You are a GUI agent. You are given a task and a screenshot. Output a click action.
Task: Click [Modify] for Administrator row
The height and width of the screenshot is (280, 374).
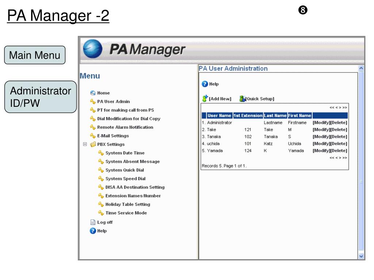[x=321, y=122]
